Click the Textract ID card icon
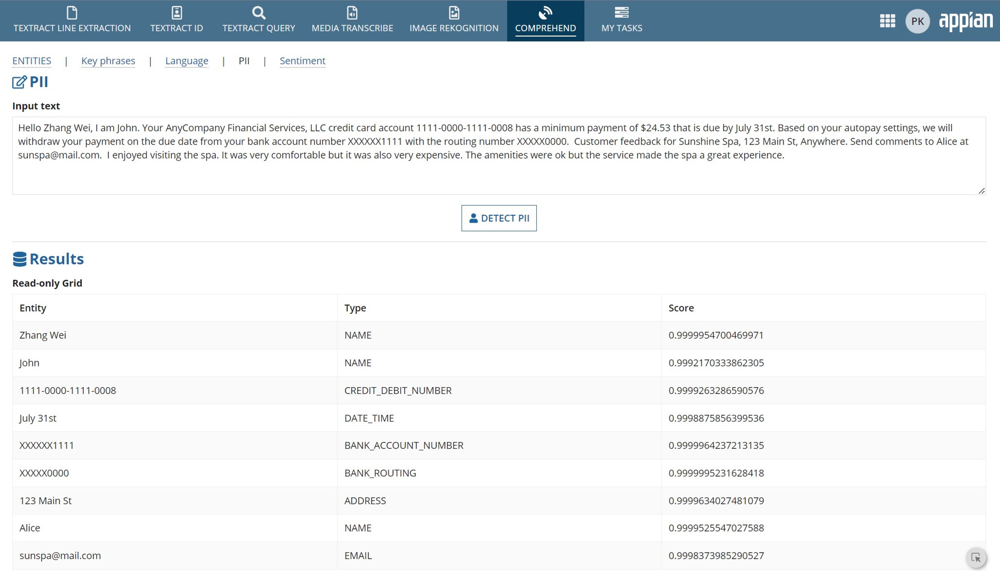 pyautogui.click(x=177, y=12)
